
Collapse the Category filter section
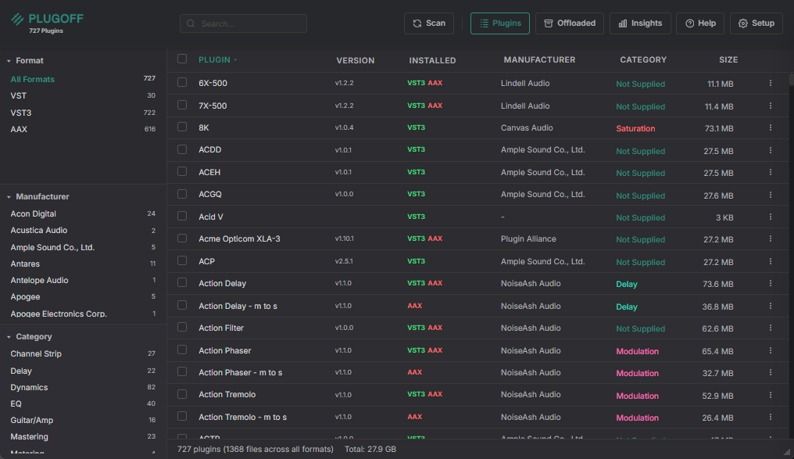[x=9, y=337]
